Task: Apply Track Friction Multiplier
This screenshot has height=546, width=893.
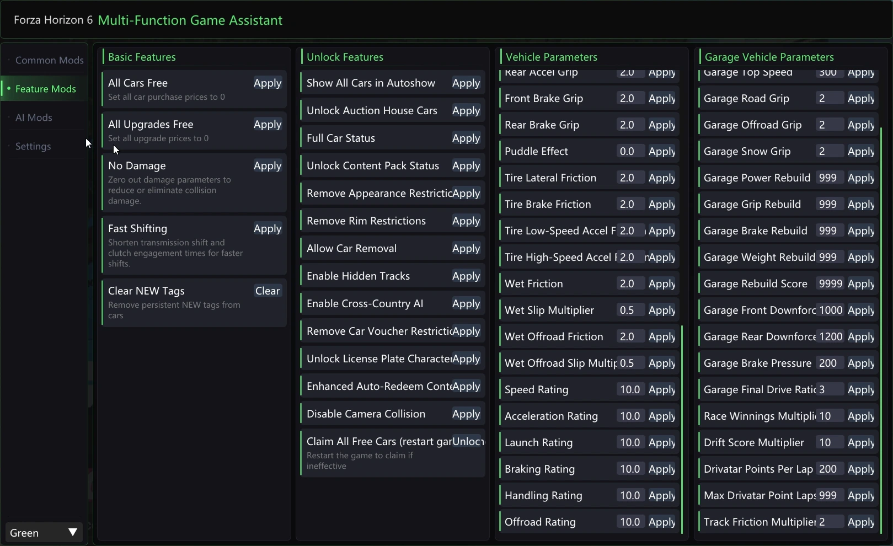Action: 861,522
